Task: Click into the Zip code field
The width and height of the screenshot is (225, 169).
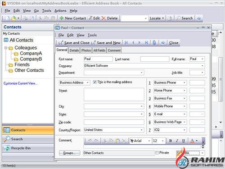Action: (114, 122)
